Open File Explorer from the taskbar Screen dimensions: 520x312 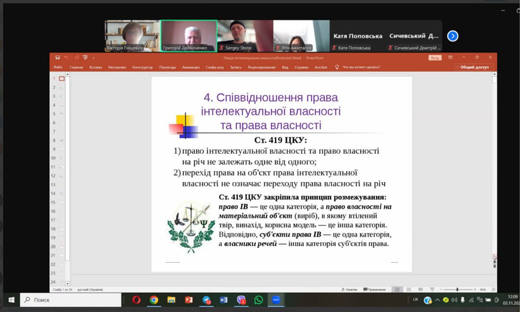pyautogui.click(x=171, y=300)
